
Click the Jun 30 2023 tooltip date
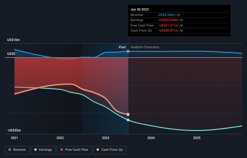pyautogui.click(x=140, y=9)
